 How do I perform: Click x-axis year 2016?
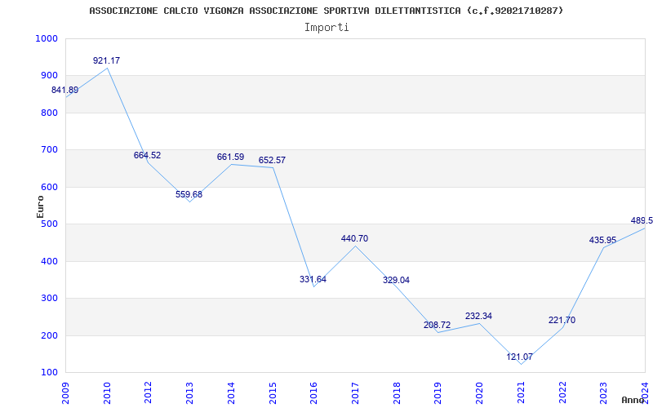(x=313, y=392)
